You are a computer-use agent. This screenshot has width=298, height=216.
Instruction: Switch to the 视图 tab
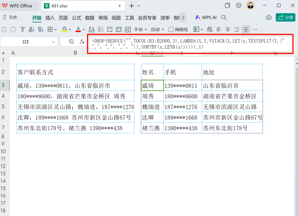click(x=116, y=18)
